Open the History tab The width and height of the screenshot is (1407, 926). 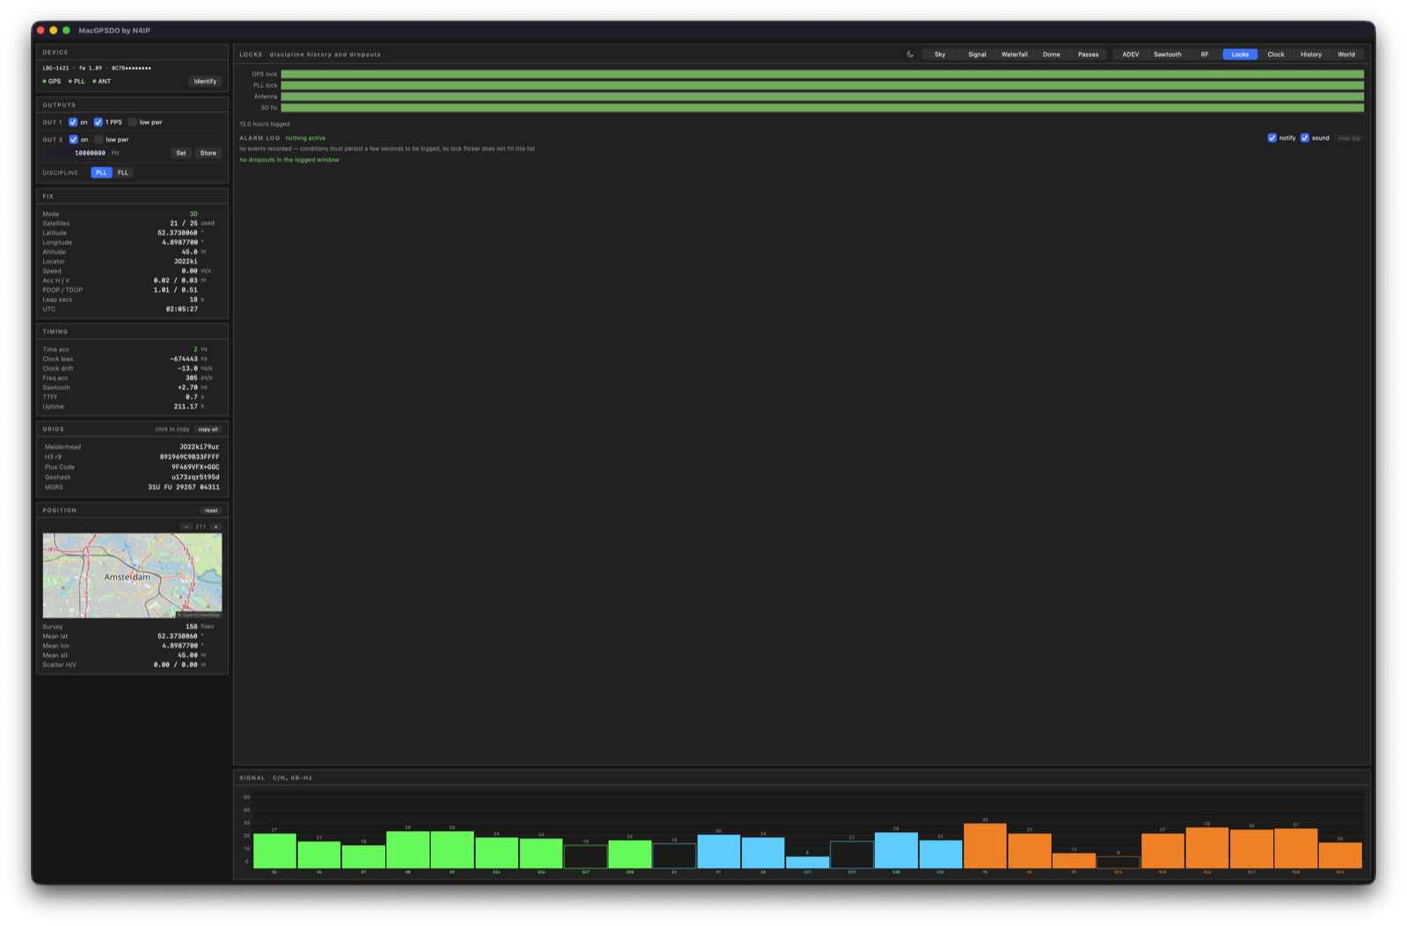(1311, 54)
